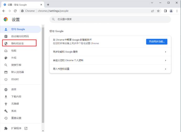Open 搜索引擎 settings section
The image size is (181, 132).
coord(20,65)
